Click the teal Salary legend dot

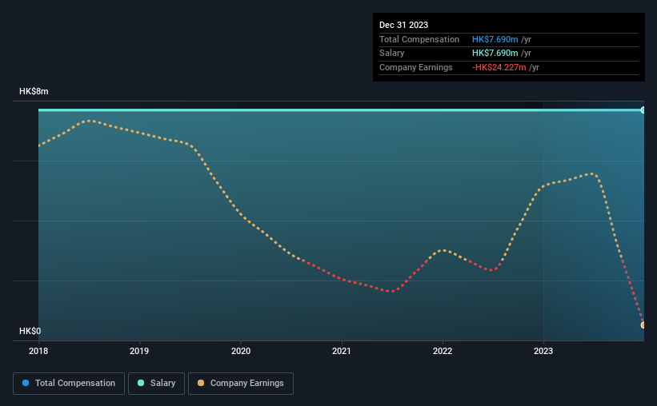point(141,383)
